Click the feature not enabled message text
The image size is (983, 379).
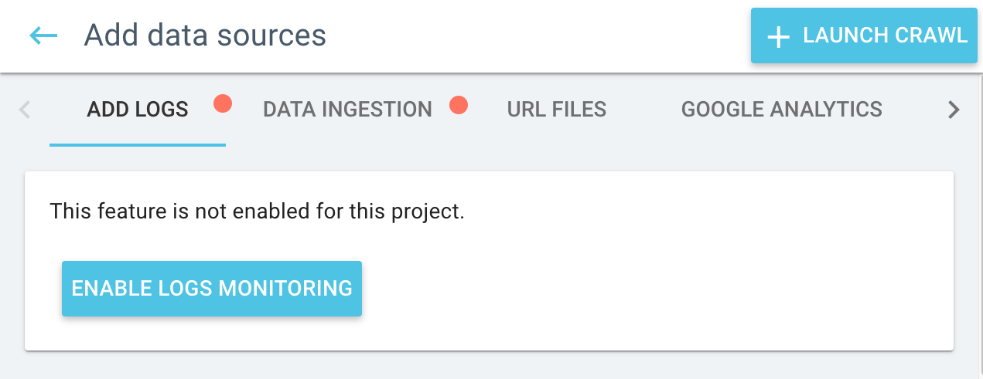[257, 211]
